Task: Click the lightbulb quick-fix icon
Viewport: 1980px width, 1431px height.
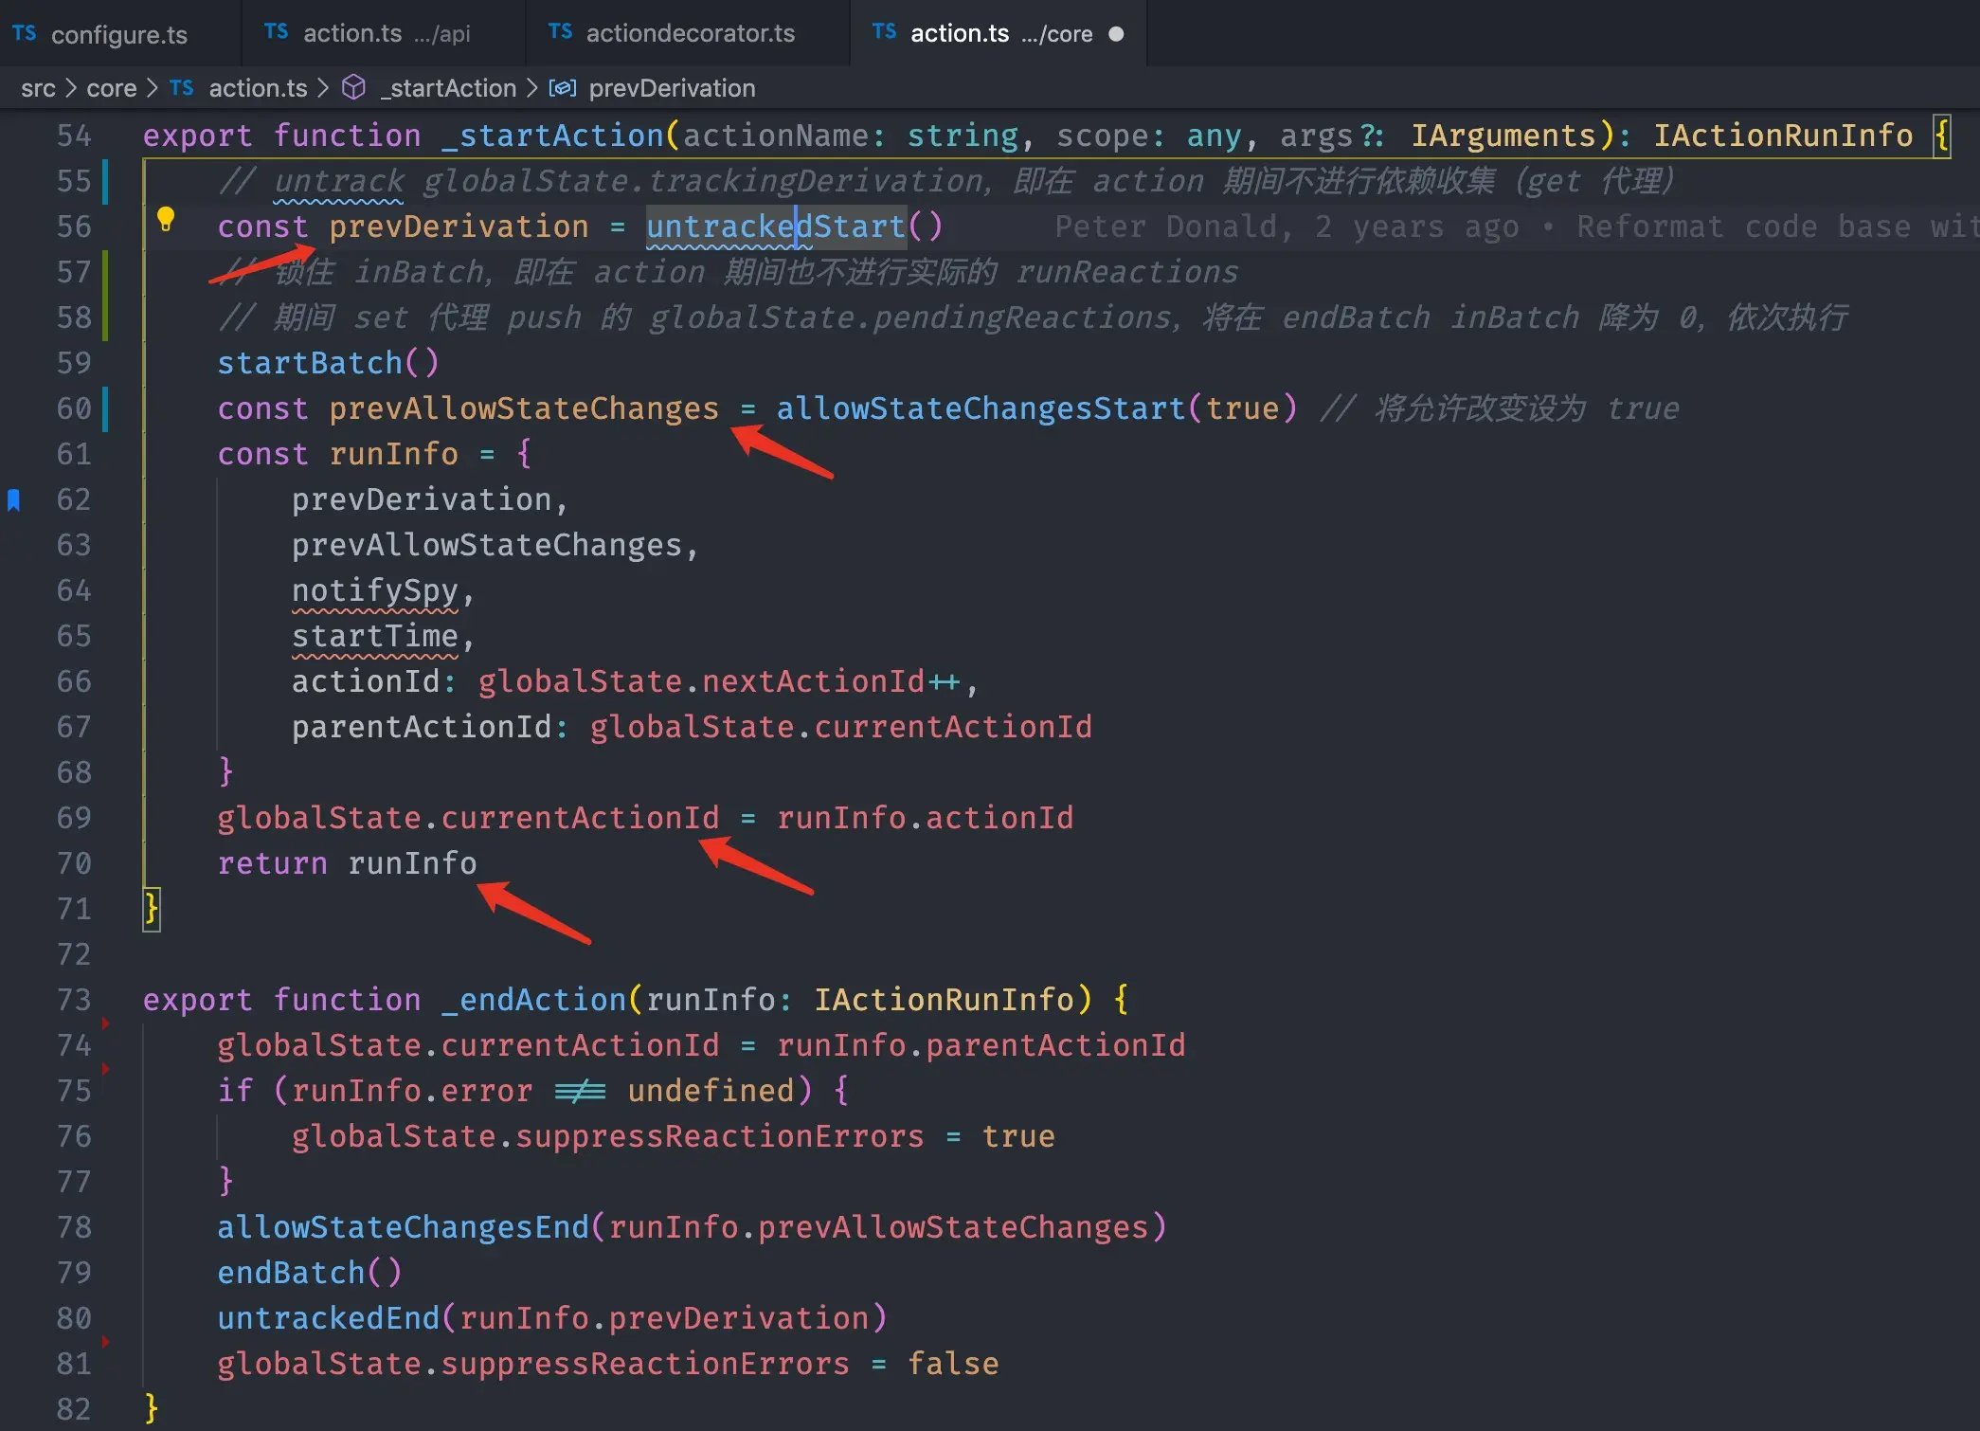Action: (166, 220)
